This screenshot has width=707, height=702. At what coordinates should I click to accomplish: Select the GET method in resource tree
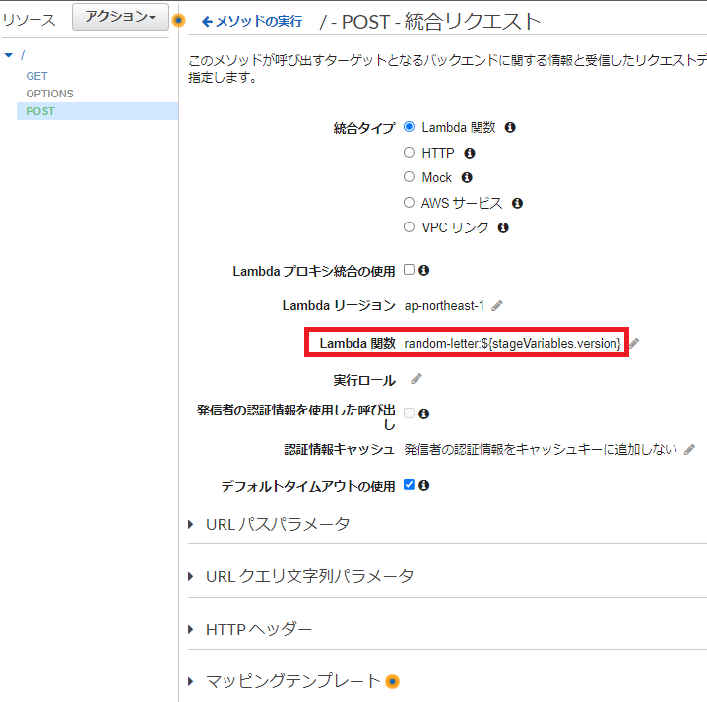pos(36,76)
